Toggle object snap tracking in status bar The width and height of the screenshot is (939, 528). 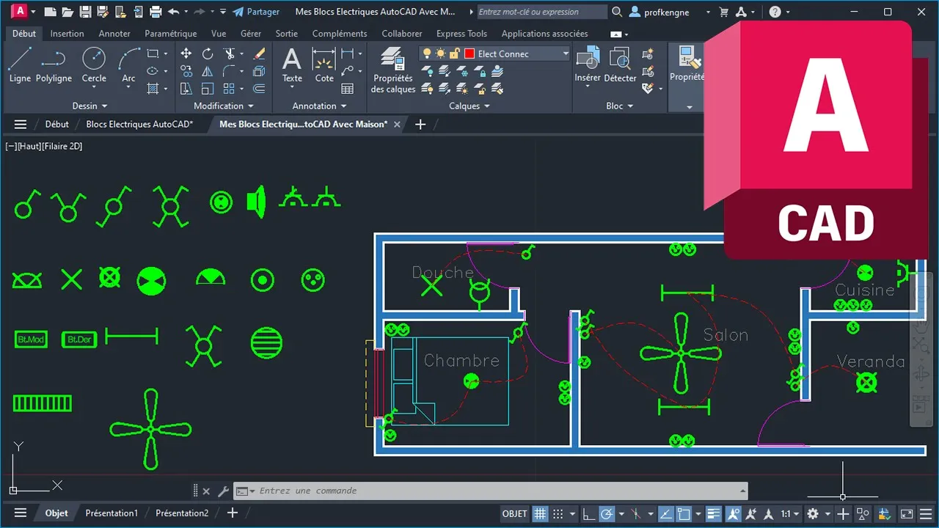coord(666,513)
